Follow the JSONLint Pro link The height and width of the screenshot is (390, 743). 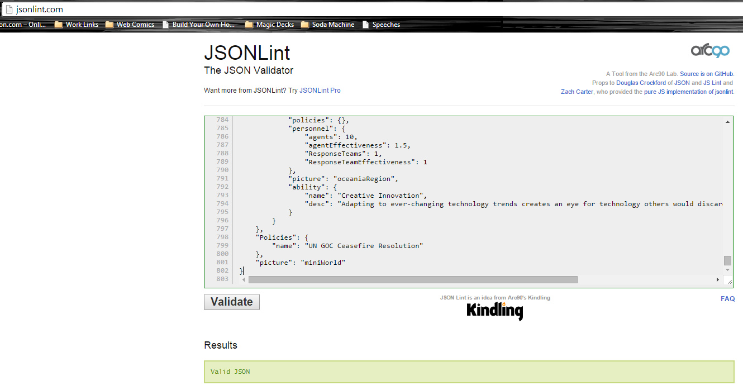pos(320,91)
